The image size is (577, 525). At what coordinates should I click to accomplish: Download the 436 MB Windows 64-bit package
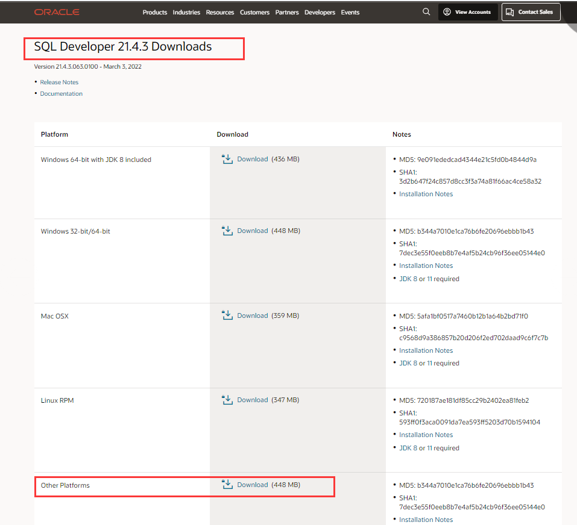point(253,159)
